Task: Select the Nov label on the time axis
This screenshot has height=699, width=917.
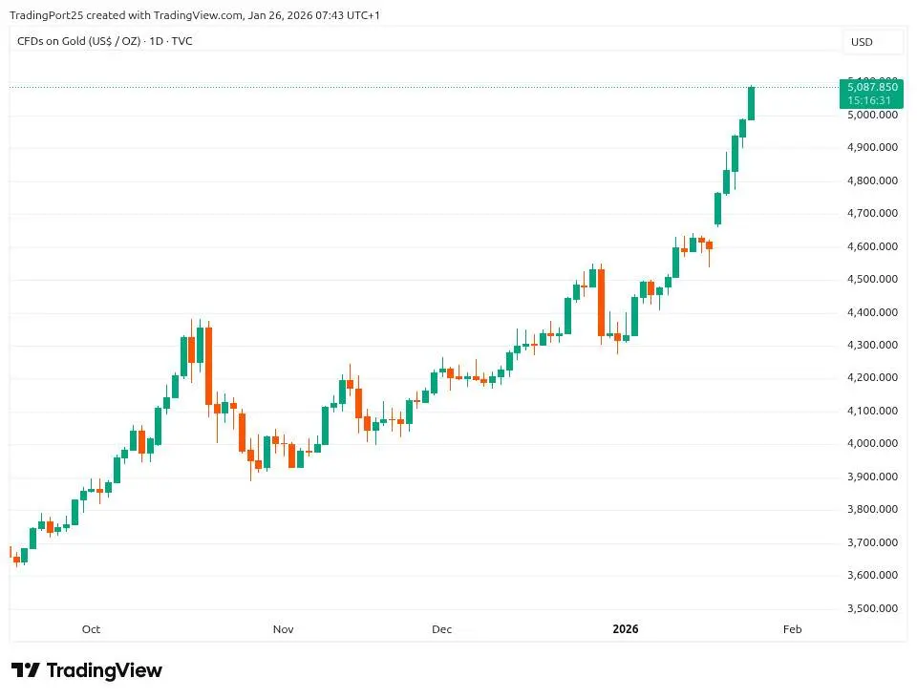Action: click(283, 629)
